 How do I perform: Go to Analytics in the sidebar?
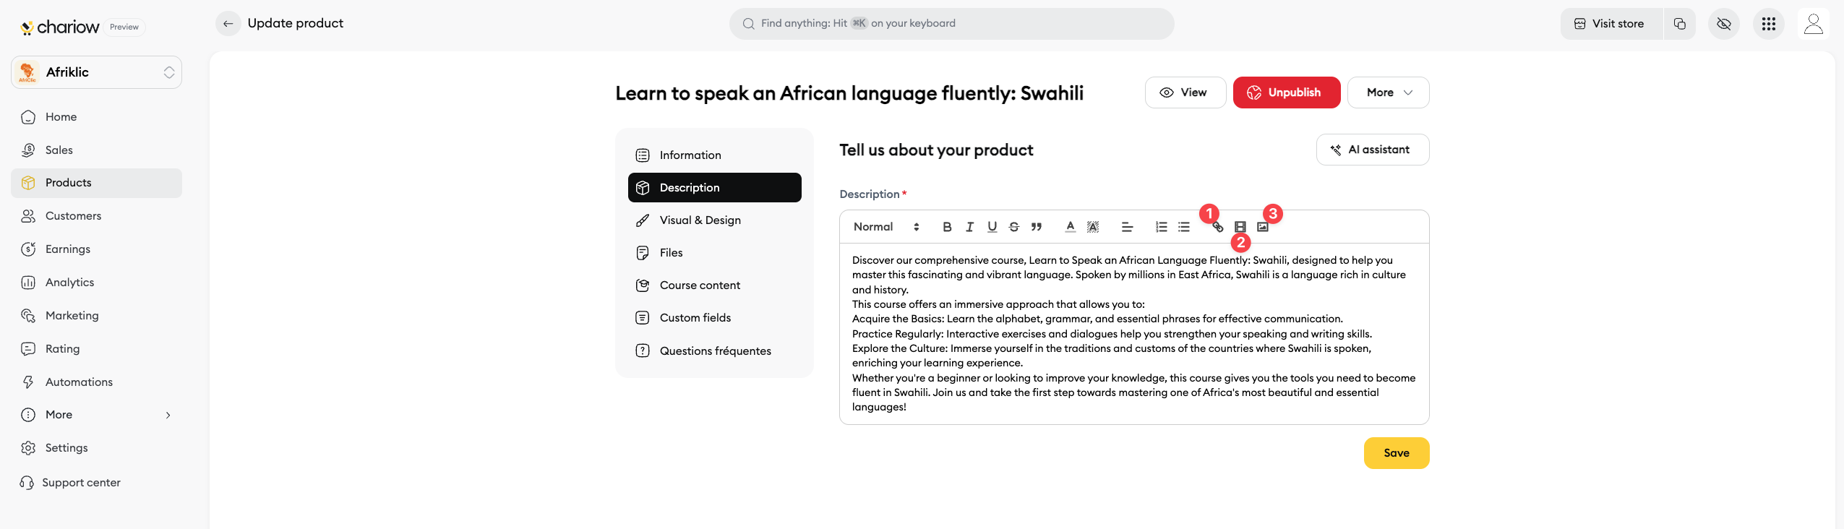(69, 283)
